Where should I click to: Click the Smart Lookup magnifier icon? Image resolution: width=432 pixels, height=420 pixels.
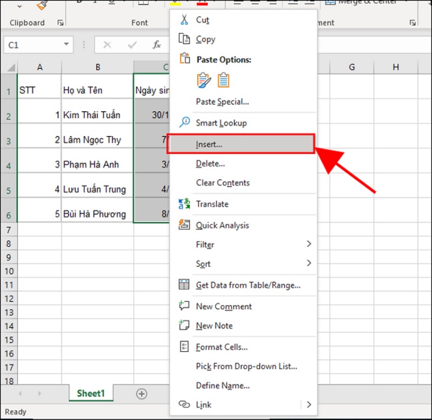[x=184, y=123]
